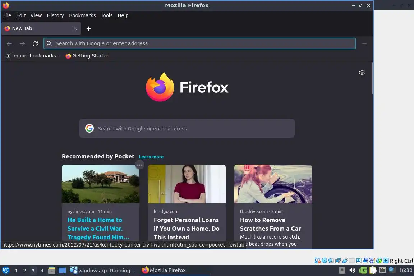Open the View menu
This screenshot has height=276, width=414.
(x=36, y=15)
